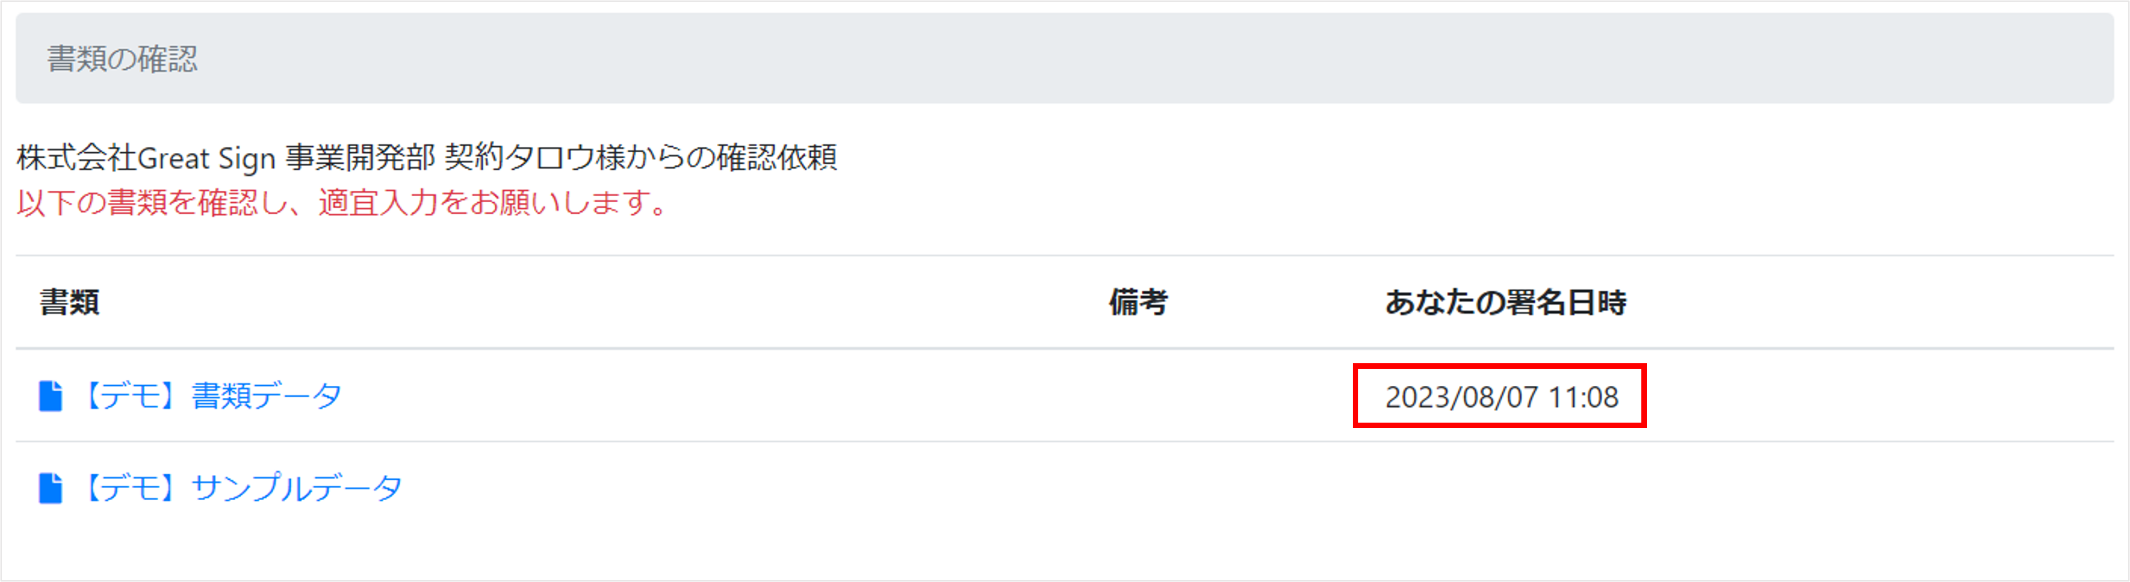Click the company name 株式会社Great Sign
This screenshot has height=582, width=2130.
[x=146, y=158]
